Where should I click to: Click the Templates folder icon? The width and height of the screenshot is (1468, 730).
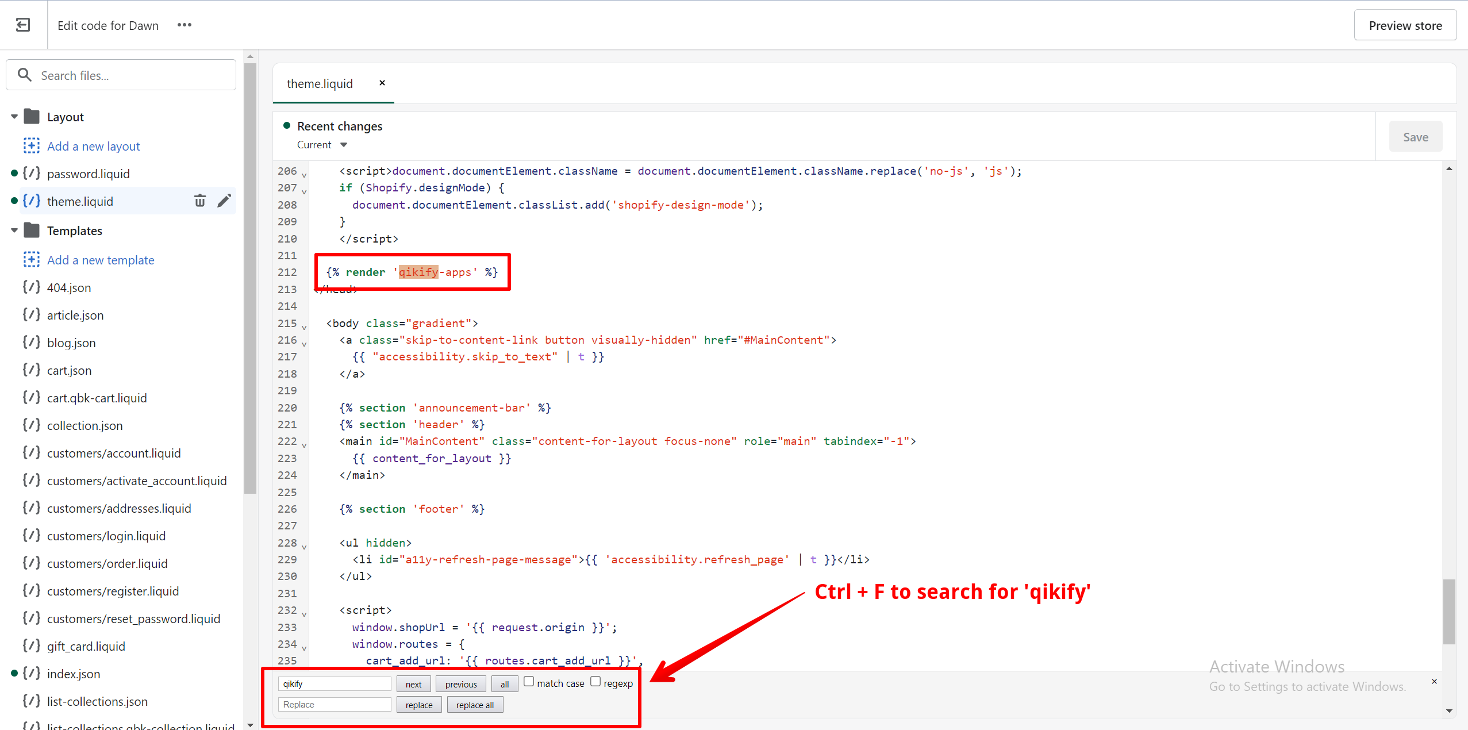pos(32,230)
